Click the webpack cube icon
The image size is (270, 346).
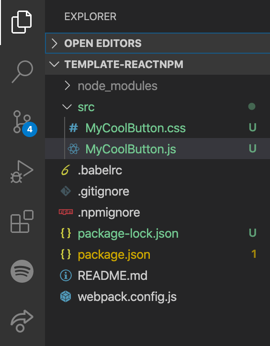66,296
